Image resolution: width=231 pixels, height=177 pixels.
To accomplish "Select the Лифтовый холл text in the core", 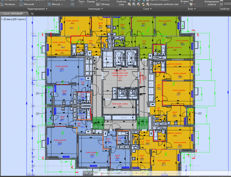I will pyautogui.click(x=120, y=71).
